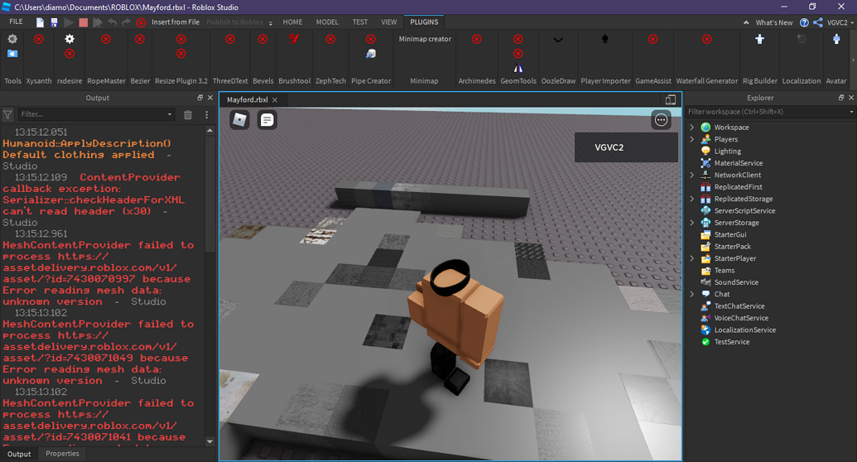The height and width of the screenshot is (462, 857).
Task: Click the Xysanth plugin icon
Action: click(39, 39)
